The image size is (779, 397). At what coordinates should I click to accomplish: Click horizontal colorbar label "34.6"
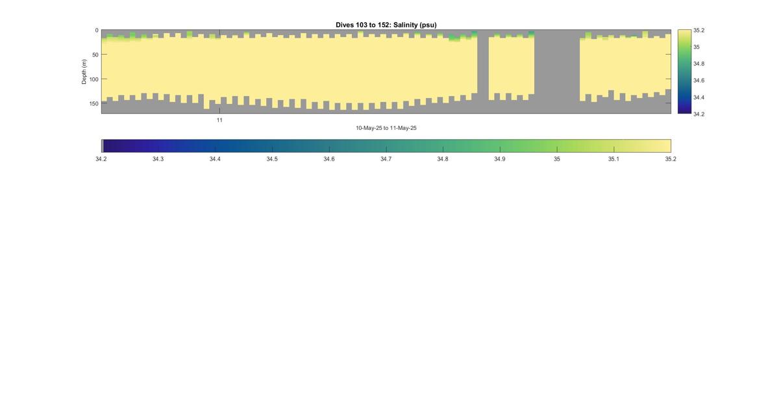pos(329,159)
